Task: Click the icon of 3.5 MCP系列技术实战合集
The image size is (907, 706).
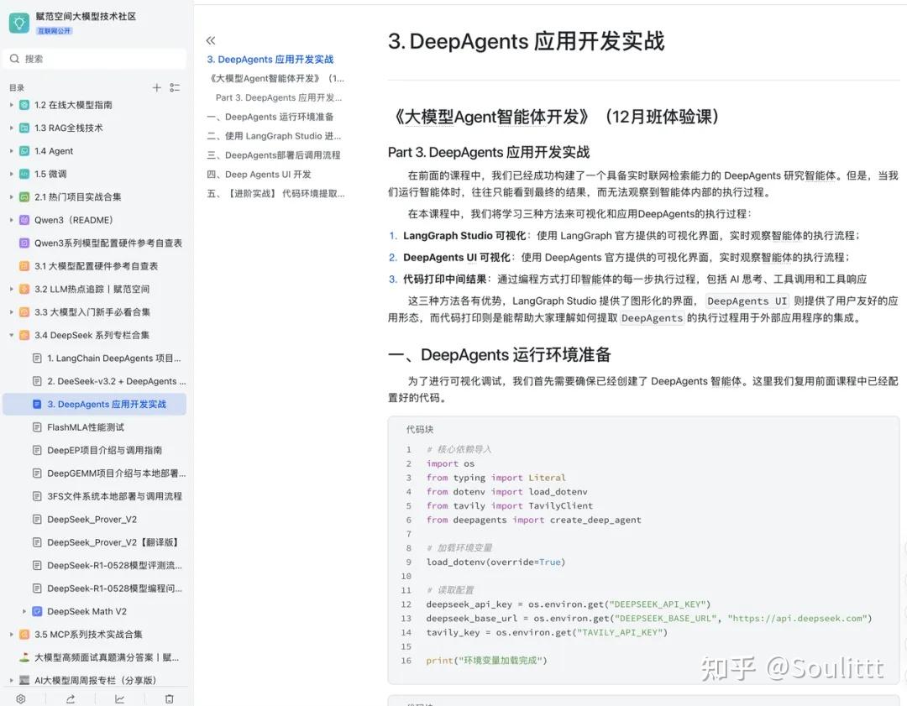Action: [24, 635]
